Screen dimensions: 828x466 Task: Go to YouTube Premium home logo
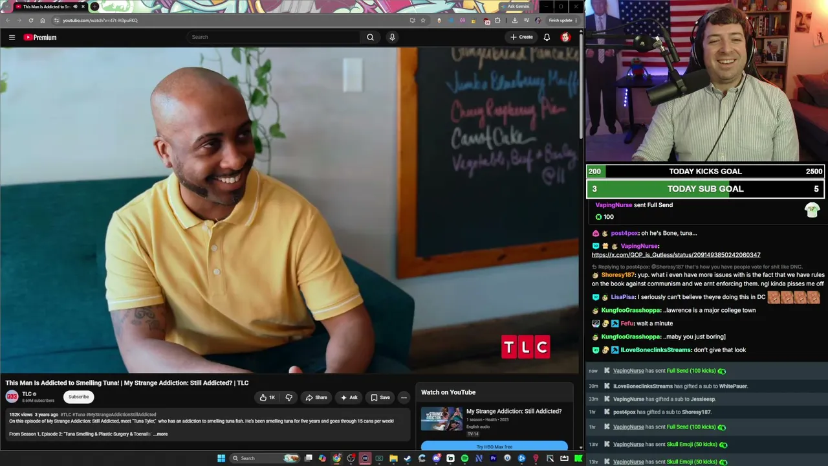(x=40, y=38)
